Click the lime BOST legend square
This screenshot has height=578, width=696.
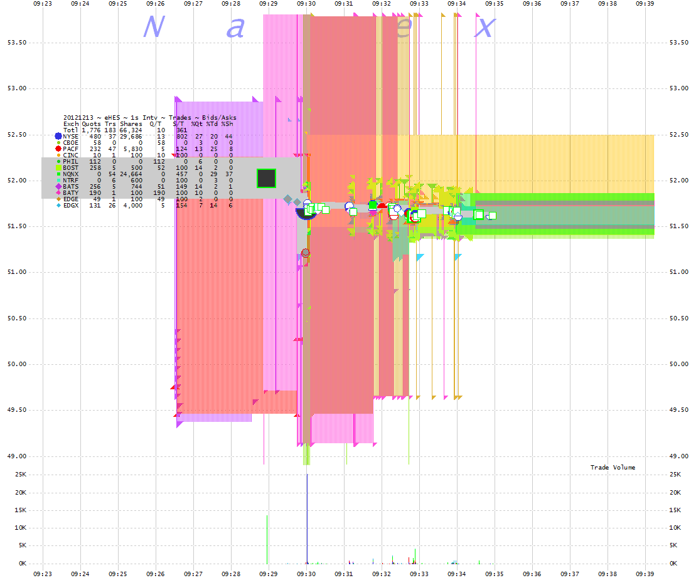pos(58,168)
